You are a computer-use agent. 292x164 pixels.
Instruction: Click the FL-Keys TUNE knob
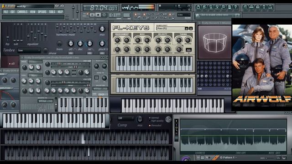(x=179, y=40)
